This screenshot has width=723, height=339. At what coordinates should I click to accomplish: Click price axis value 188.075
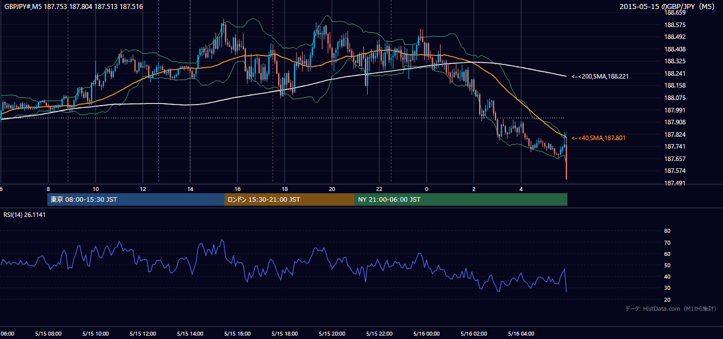coord(674,98)
